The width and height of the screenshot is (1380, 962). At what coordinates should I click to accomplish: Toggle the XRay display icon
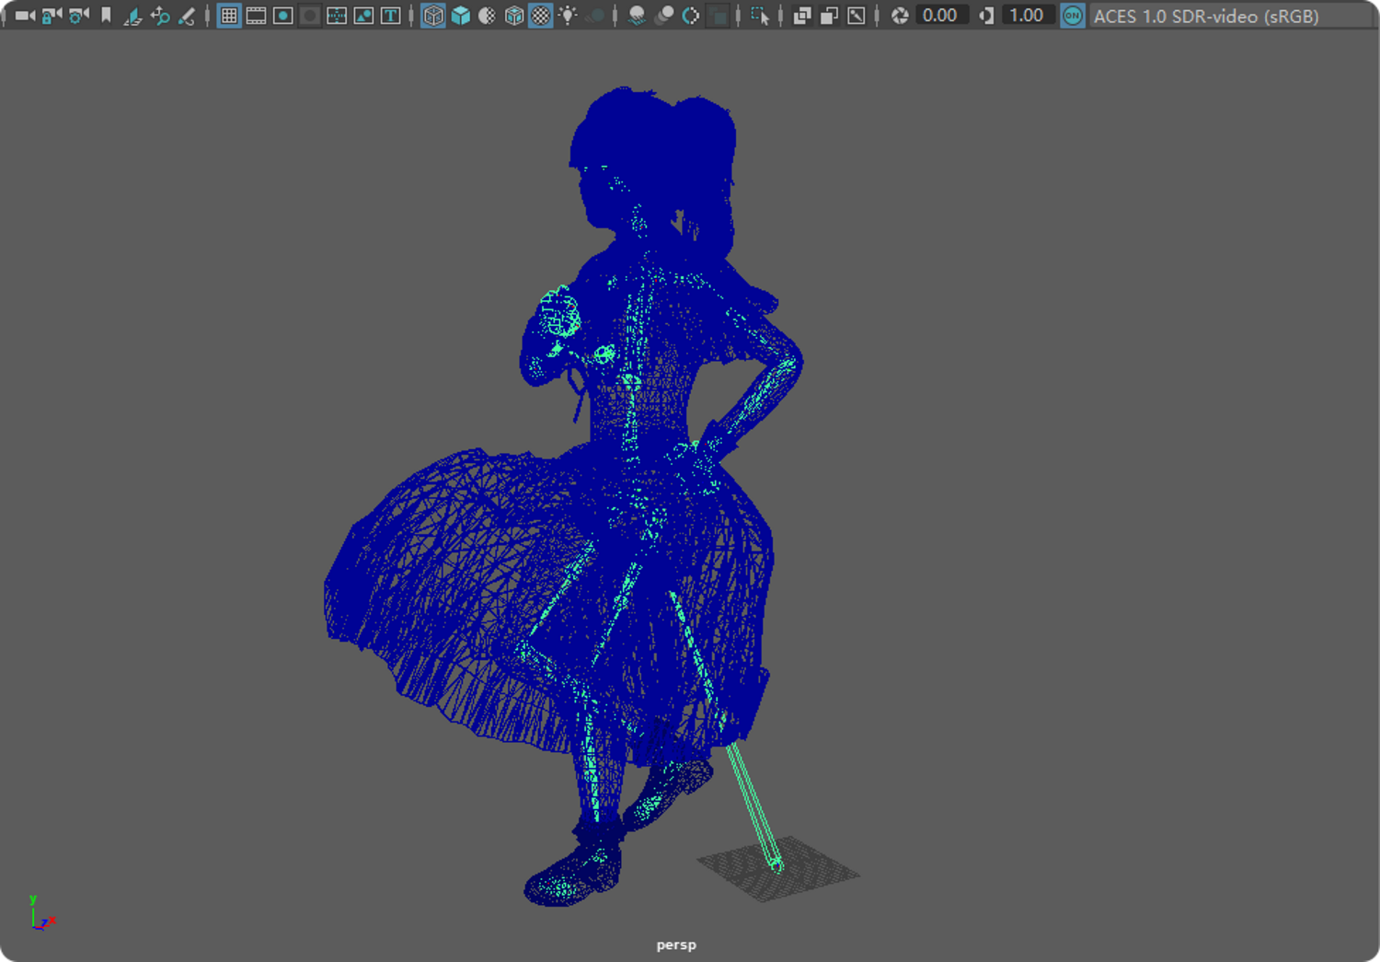[802, 16]
